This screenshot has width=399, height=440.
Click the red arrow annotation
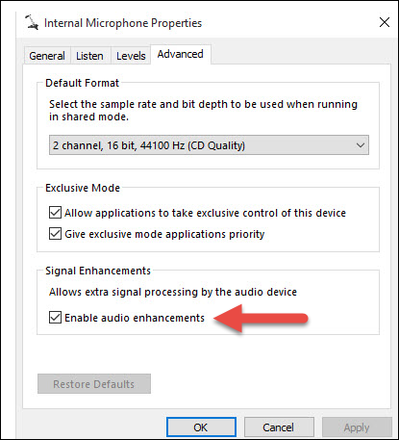pyautogui.click(x=261, y=319)
